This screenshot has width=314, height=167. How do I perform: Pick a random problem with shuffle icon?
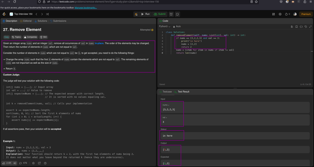click(47, 14)
